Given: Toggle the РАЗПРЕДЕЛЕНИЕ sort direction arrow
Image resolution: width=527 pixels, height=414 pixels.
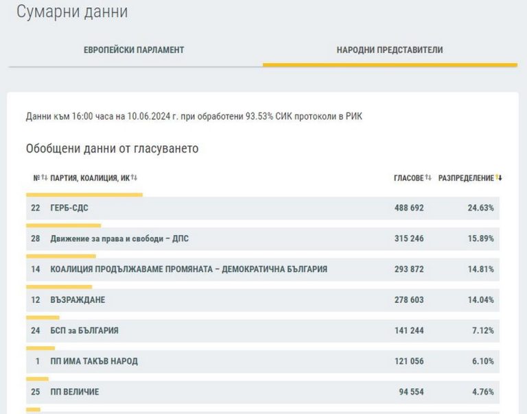Looking at the screenshot, I should 499,178.
